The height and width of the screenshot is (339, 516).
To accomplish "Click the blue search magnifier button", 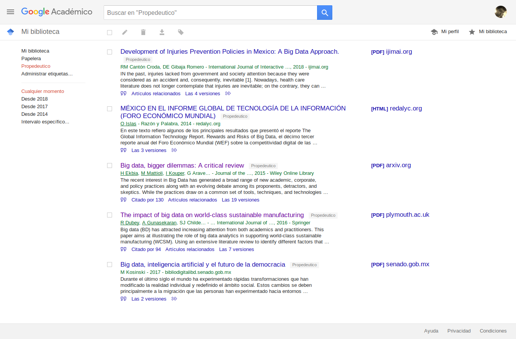I will click(325, 13).
